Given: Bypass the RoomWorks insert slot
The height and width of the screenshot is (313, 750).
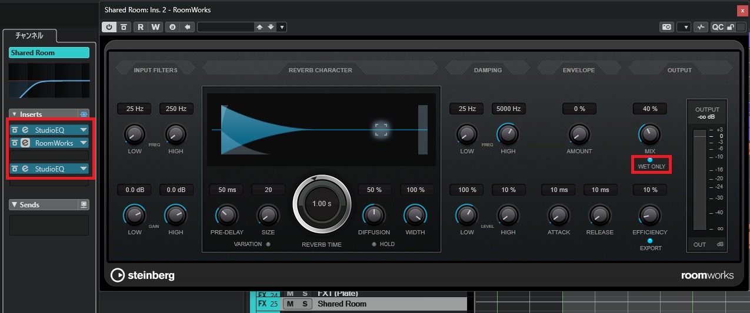Looking at the screenshot, I should pyautogui.click(x=15, y=143).
